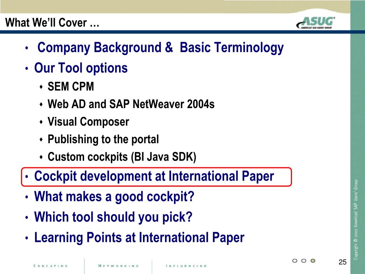The image size is (365, 274).
Task: Select "Company Background & Basic Terminology" bullet
Action: tap(161, 48)
